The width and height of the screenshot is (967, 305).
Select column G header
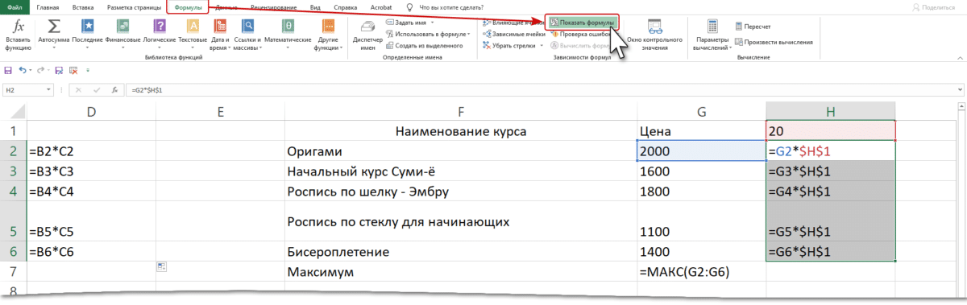click(701, 111)
